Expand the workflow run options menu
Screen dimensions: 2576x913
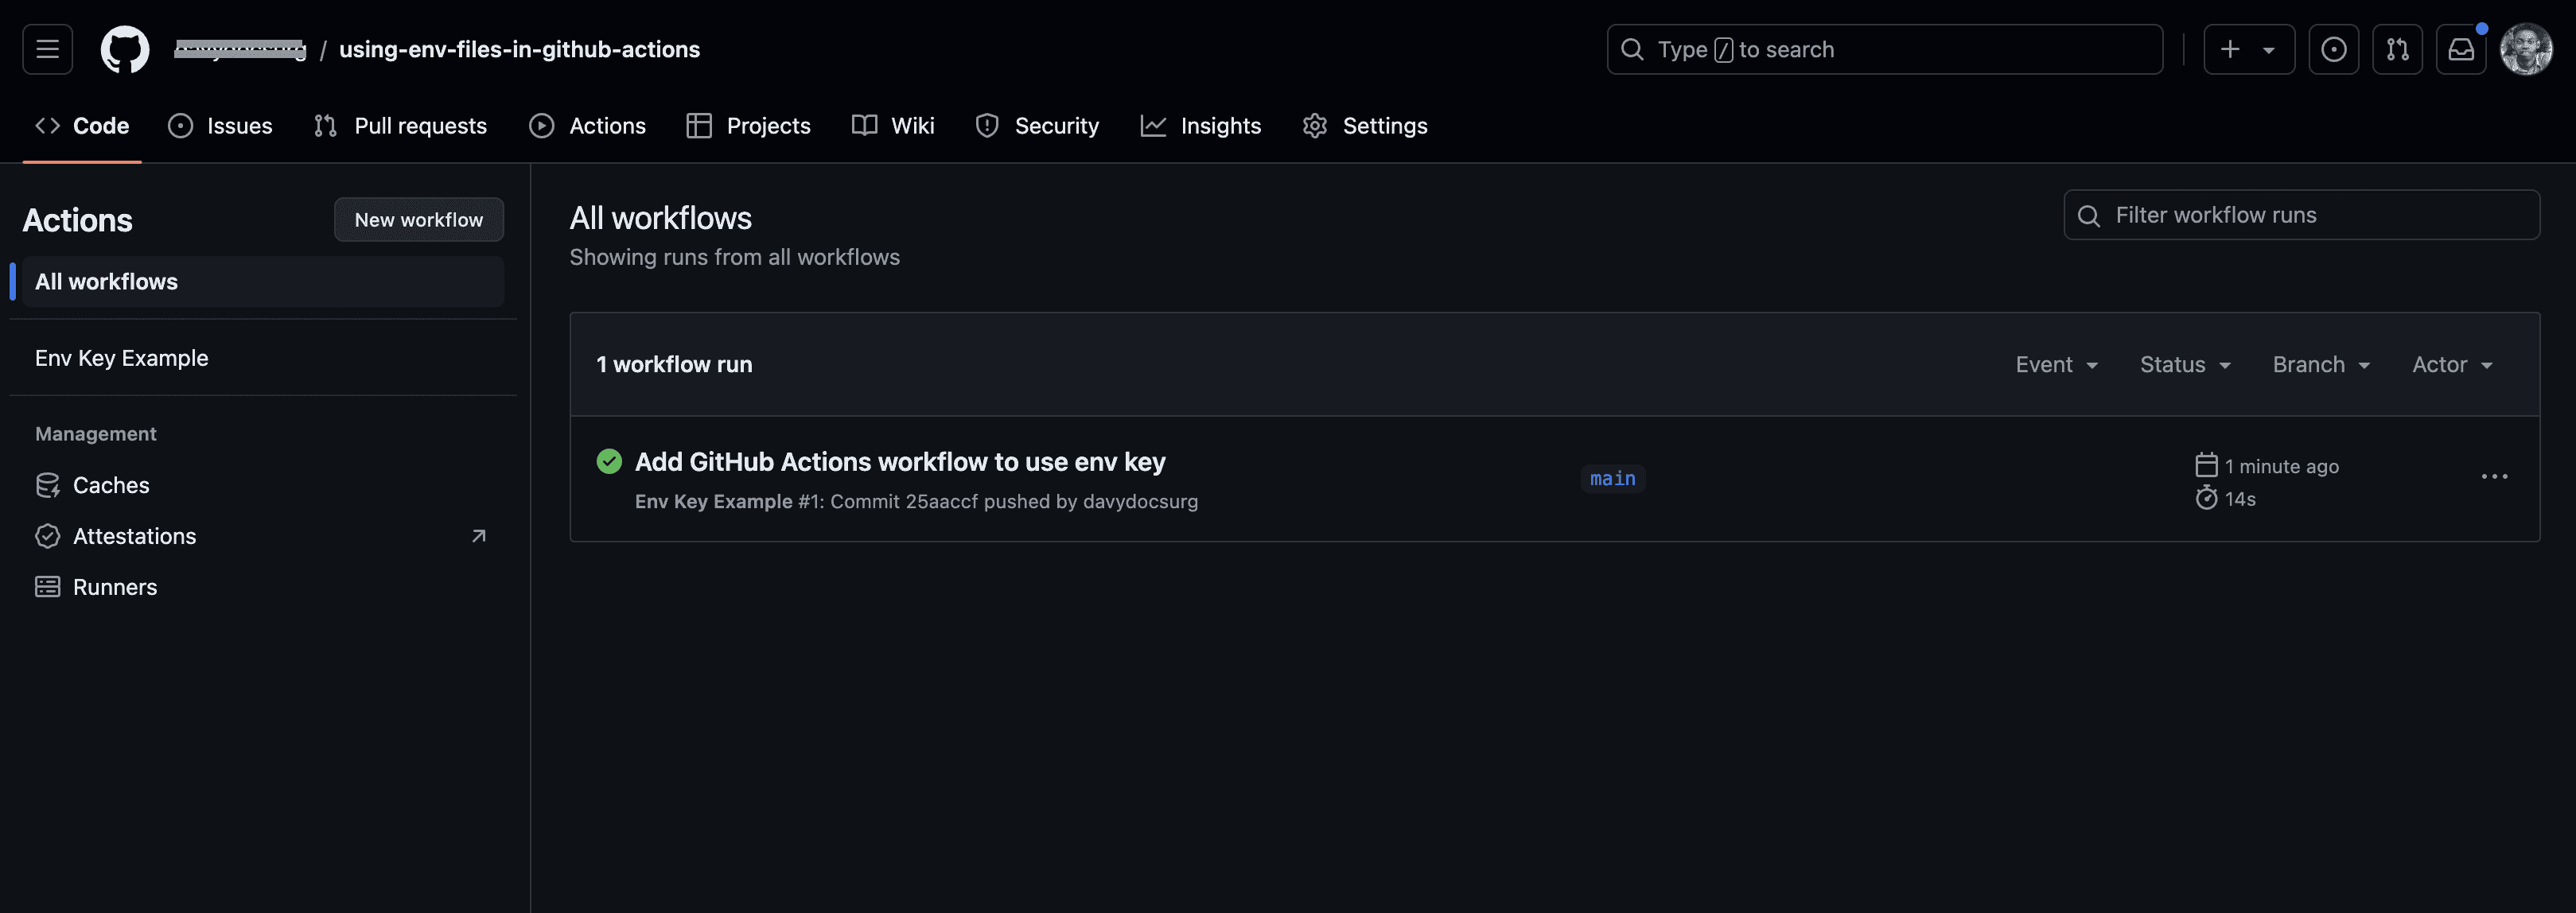[x=2494, y=476]
